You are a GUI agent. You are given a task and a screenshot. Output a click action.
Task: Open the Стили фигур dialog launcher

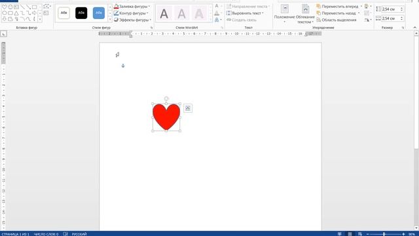pos(151,28)
